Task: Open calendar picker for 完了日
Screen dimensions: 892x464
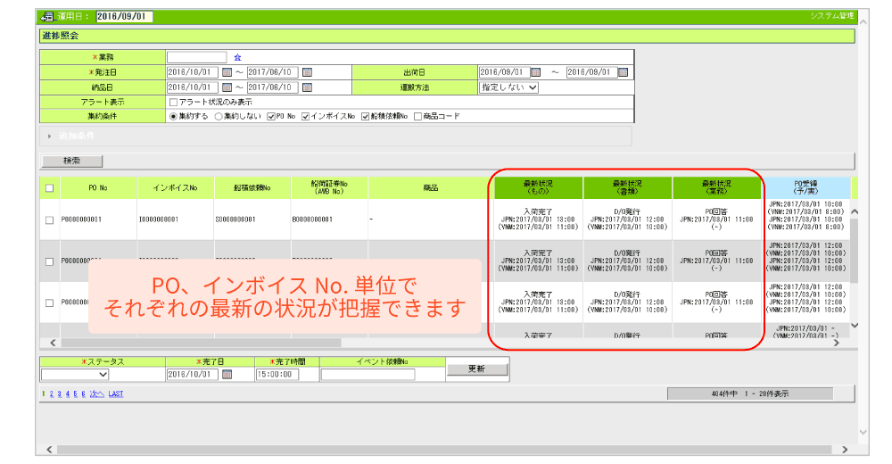Action: click(x=227, y=375)
